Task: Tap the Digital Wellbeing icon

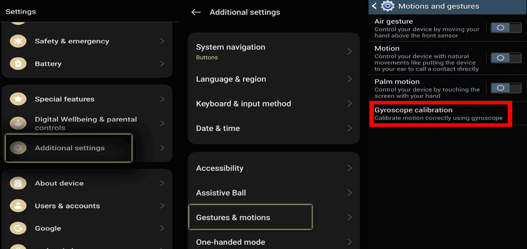Action: pyautogui.click(x=18, y=123)
